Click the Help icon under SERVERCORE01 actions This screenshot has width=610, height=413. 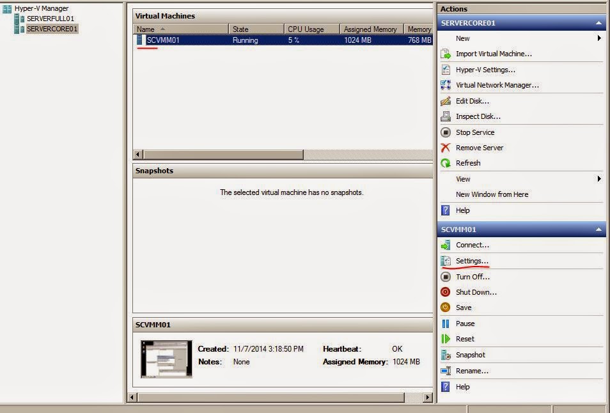(x=446, y=210)
